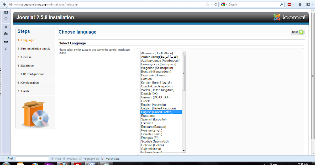Open the history clock sidebar icon

[6, 19]
